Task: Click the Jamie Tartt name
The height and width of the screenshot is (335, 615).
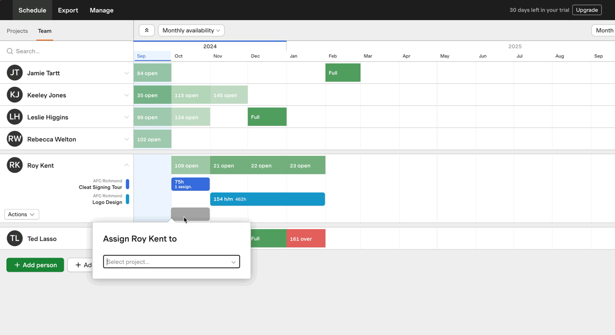Action: click(x=44, y=73)
